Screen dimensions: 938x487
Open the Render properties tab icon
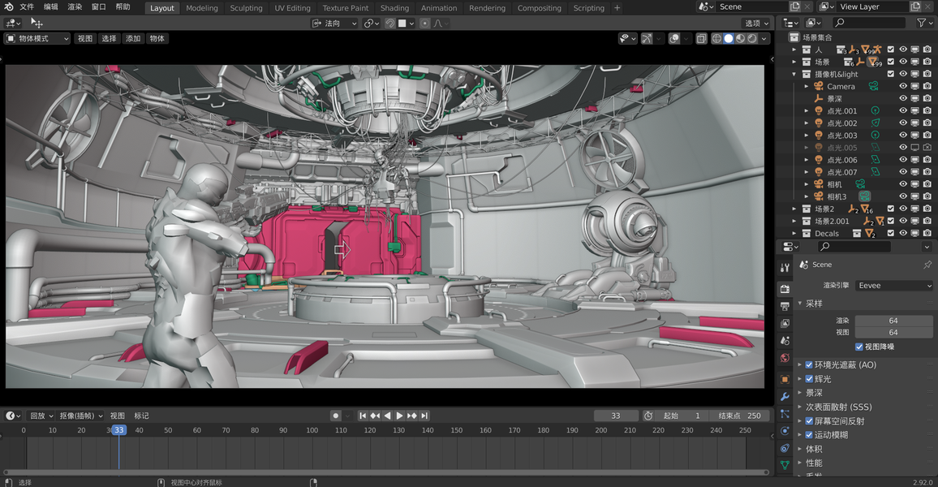[785, 289]
